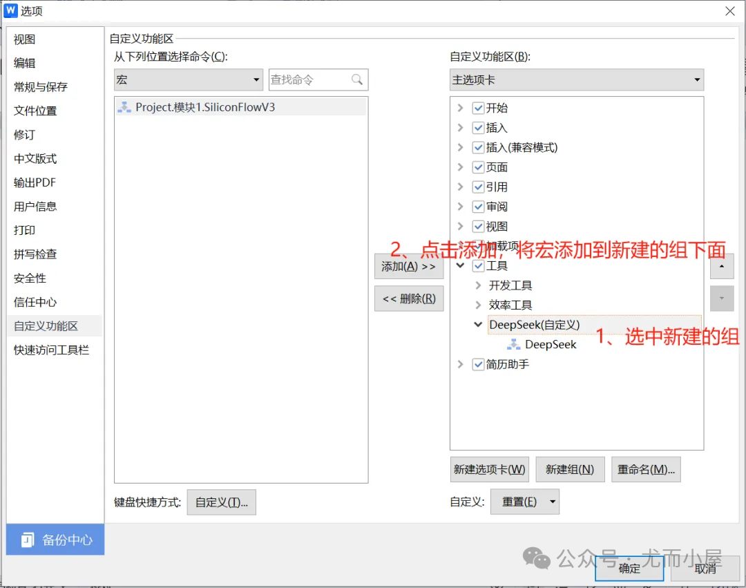Screen dimensions: 746x588
Task: Expand the 插入 tree node
Action: (460, 128)
